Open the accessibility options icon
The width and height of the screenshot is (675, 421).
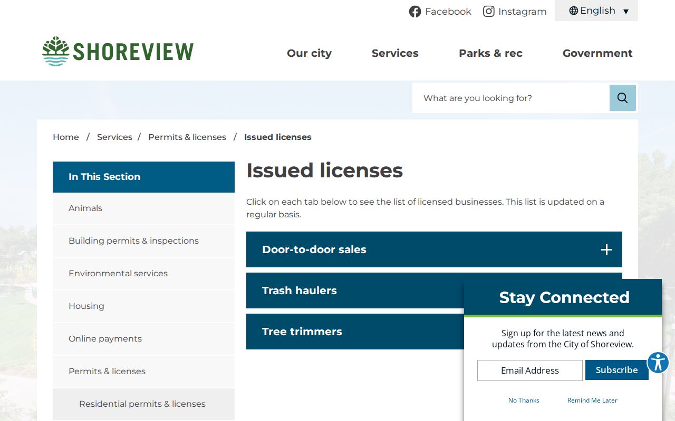click(658, 363)
